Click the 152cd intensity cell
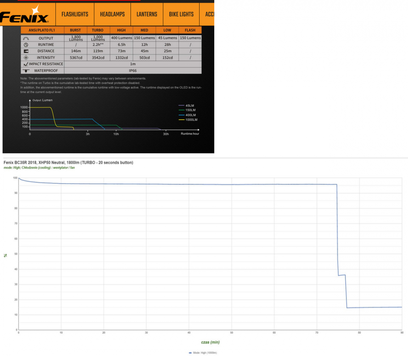Screen dimensions: 408x356 tap(168, 58)
